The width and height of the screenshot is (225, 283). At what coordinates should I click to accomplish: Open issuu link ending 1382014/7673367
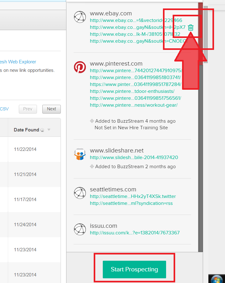(x=135, y=233)
